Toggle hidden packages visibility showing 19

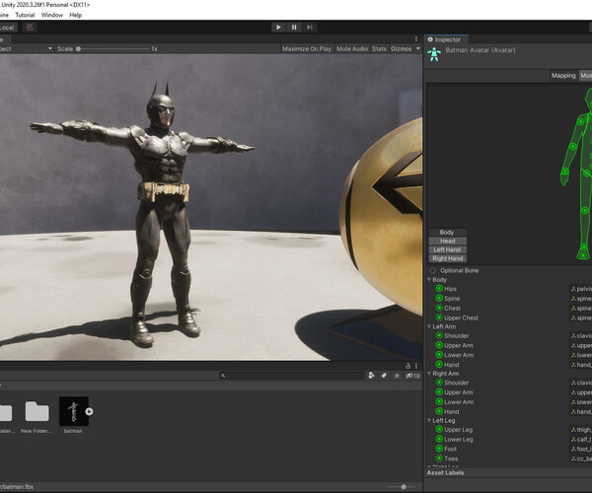pos(412,376)
